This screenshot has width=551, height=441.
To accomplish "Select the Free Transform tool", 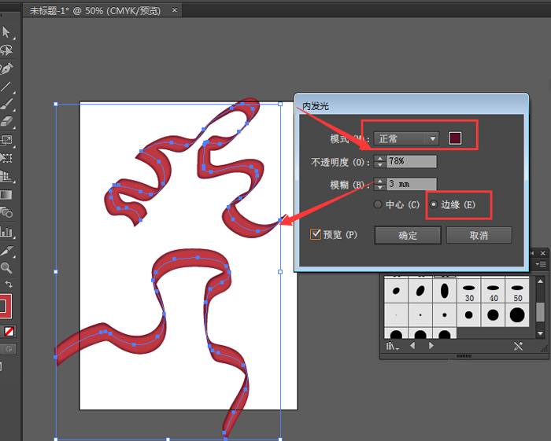I will [6, 158].
